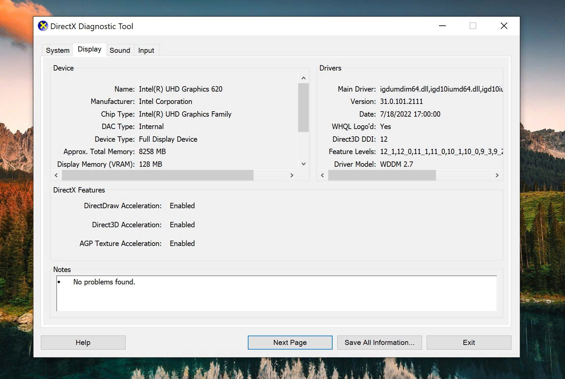Switch to the System tab

[58, 50]
